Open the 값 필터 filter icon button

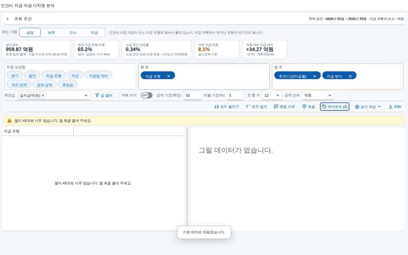(x=103, y=95)
